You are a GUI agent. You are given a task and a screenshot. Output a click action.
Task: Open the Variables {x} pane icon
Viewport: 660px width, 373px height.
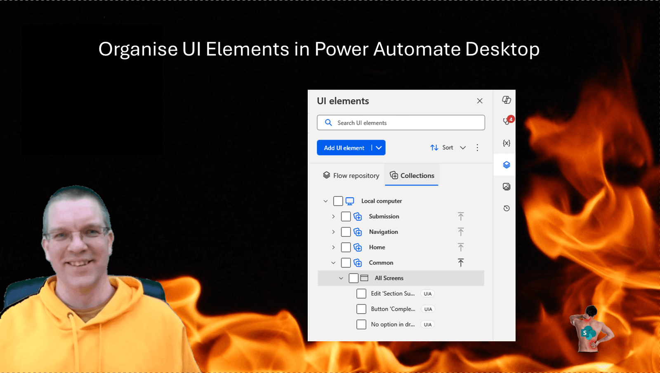point(507,143)
